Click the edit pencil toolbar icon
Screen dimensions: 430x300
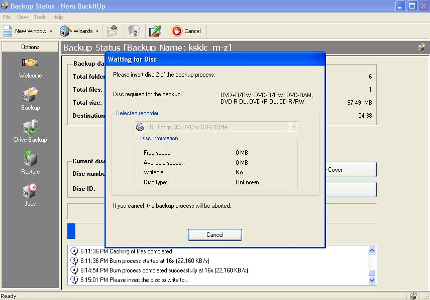(x=155, y=31)
